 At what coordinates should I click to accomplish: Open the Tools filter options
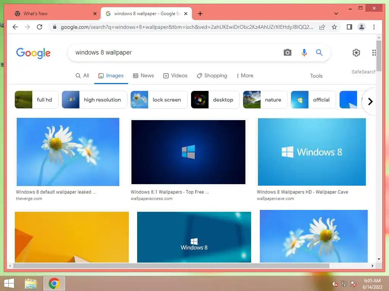(316, 76)
